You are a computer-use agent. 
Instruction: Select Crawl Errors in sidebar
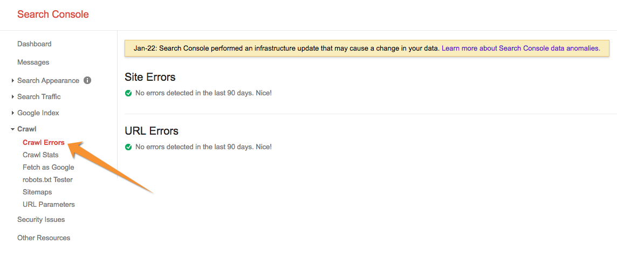[x=44, y=143]
